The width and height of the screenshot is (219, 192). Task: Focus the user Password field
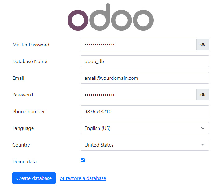point(138,95)
